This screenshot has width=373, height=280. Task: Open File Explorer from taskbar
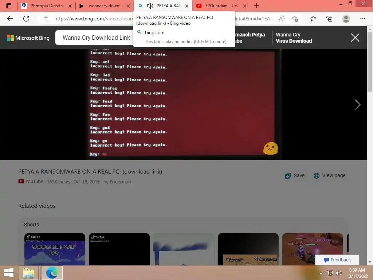tap(28, 273)
